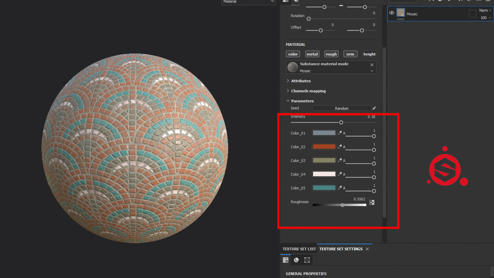Viewport: 494px width, 278px height.
Task: Click the Substance material sphere thumbnail
Action: tap(292, 67)
